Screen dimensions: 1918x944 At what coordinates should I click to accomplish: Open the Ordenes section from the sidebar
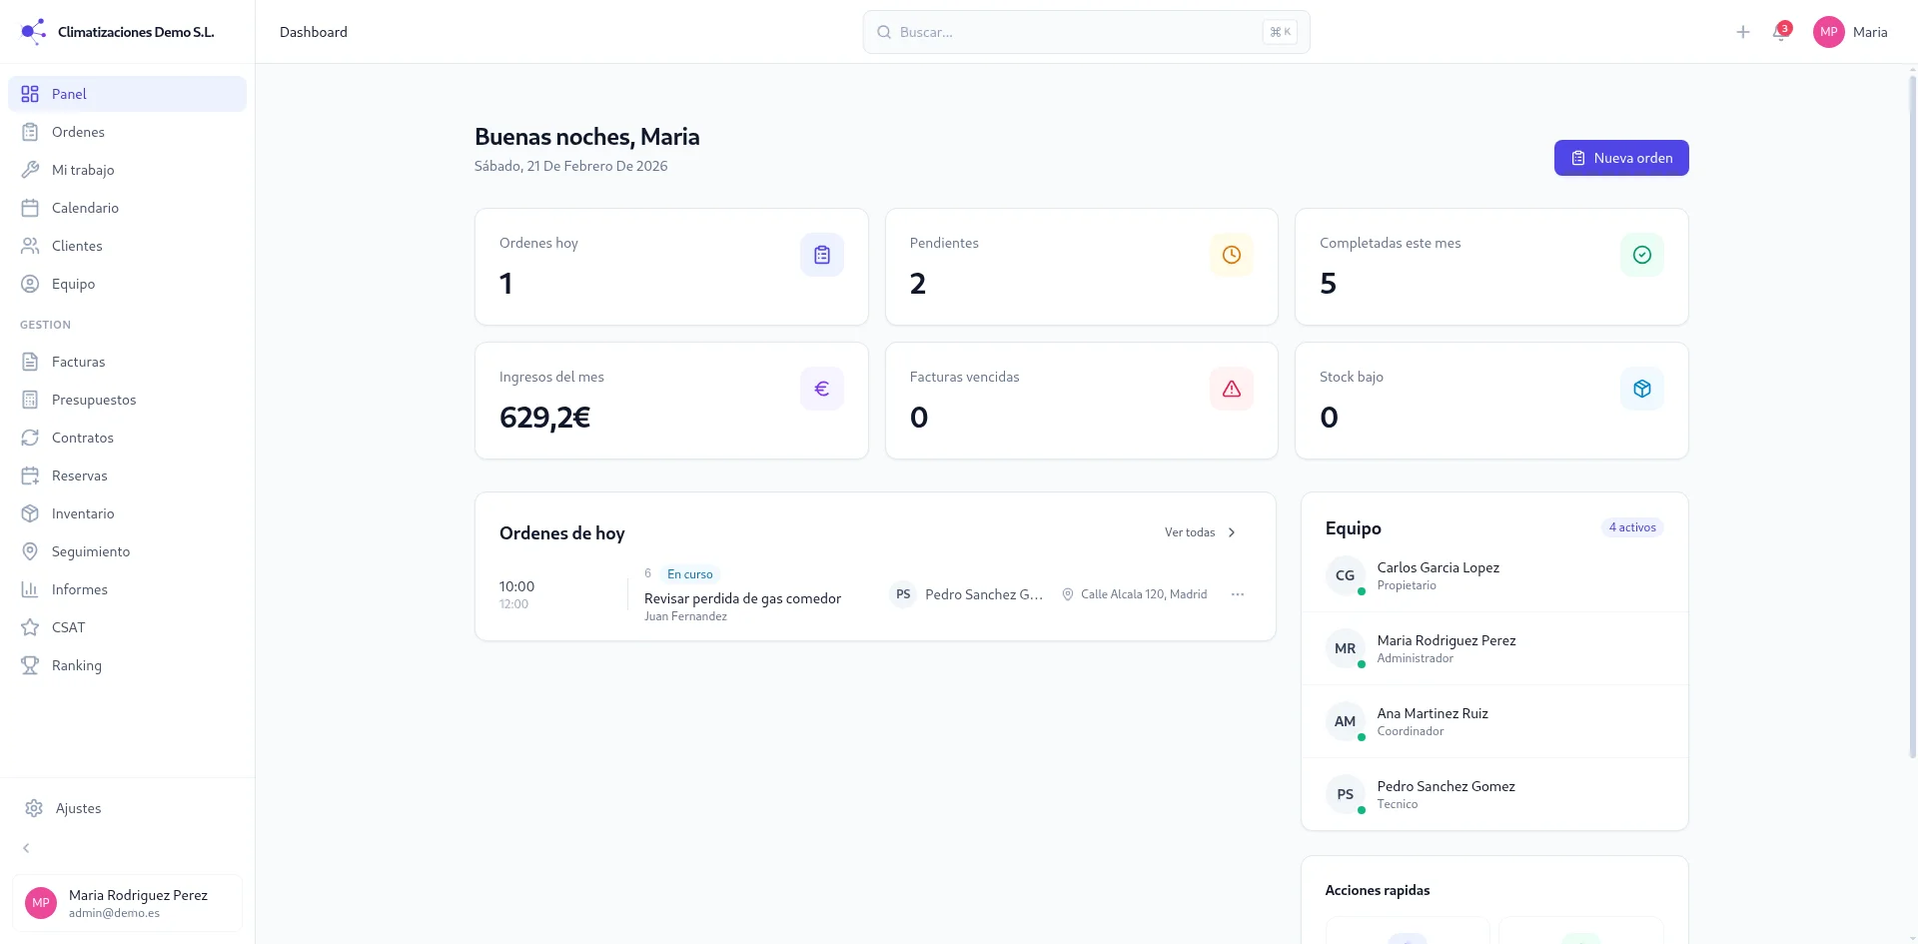tap(78, 131)
